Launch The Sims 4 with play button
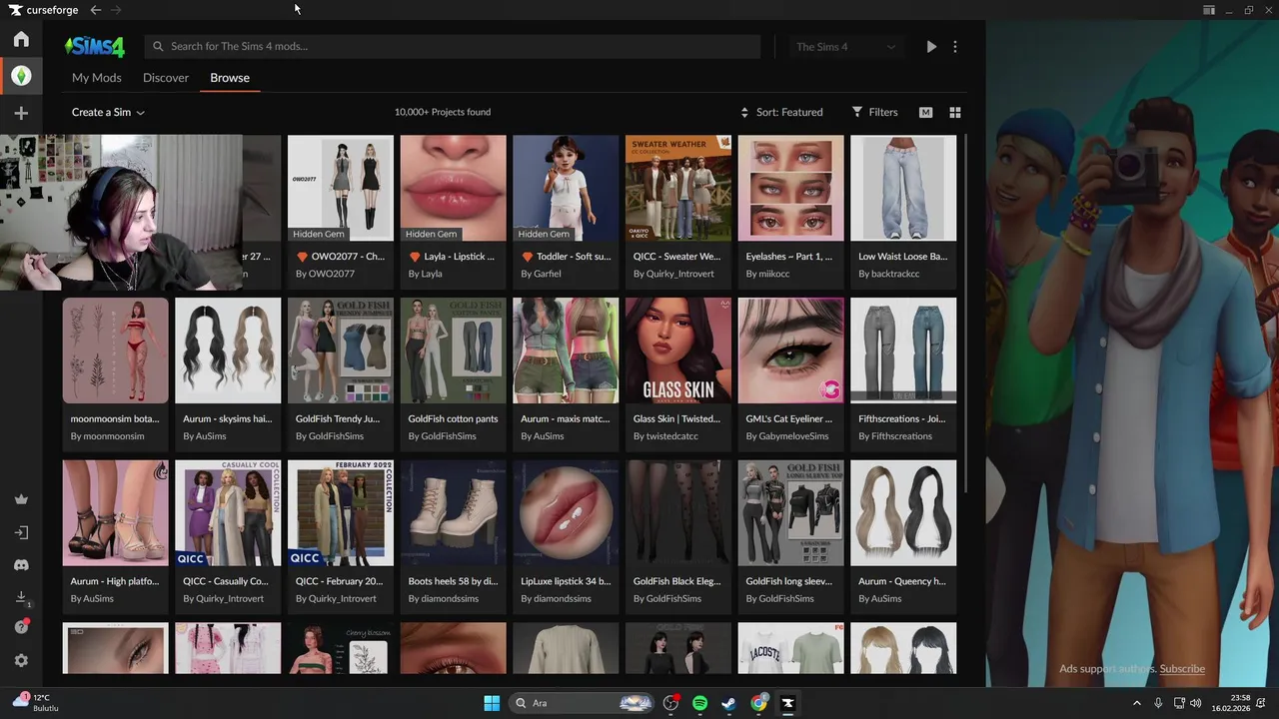This screenshot has width=1279, height=719. 931,46
